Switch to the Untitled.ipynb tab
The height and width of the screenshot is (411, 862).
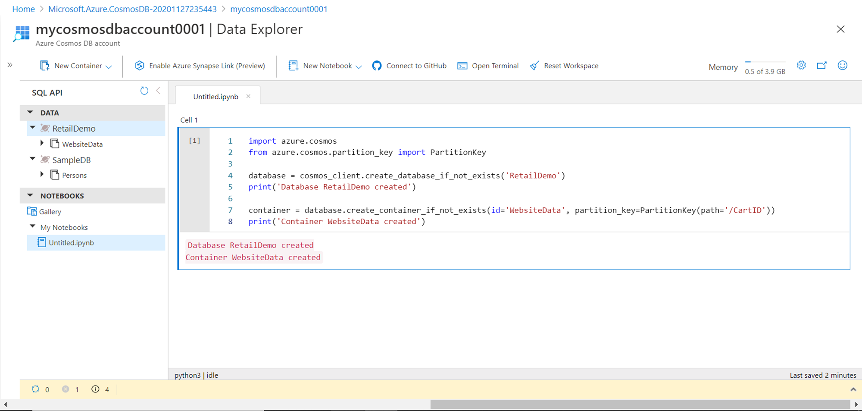click(x=215, y=97)
